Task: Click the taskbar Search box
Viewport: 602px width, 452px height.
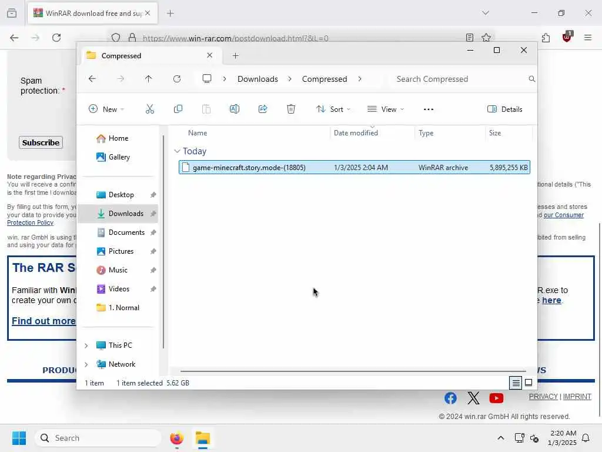Action: [x=98, y=438]
